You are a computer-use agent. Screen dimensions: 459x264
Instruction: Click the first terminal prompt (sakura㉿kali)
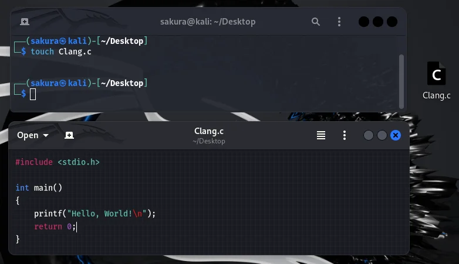coord(87,41)
